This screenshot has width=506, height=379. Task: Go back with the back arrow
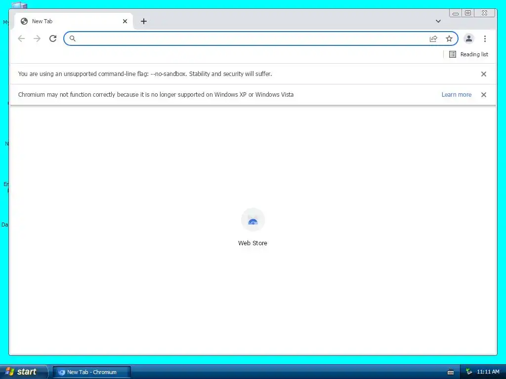(21, 38)
